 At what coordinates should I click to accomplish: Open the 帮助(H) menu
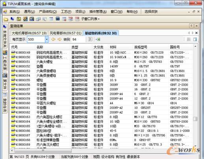[132, 11]
